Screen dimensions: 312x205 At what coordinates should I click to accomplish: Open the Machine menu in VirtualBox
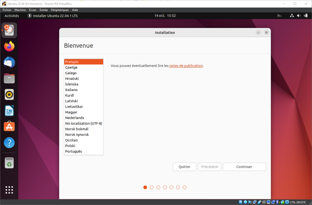[x=20, y=10]
